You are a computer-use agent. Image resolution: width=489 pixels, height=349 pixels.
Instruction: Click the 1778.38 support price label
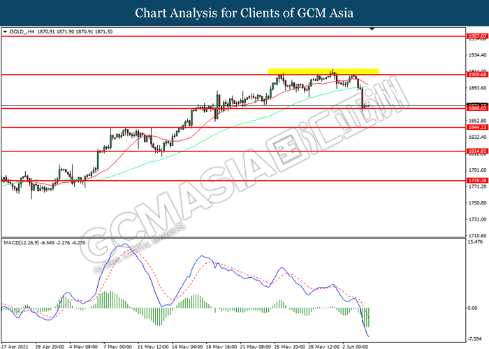[477, 180]
